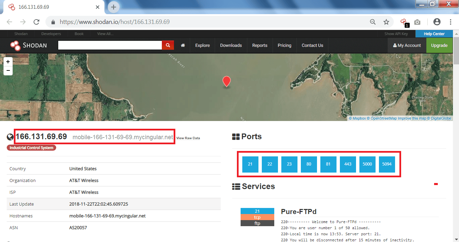Go to the Shodan home icon
The image size is (459, 242).
[x=183, y=46]
